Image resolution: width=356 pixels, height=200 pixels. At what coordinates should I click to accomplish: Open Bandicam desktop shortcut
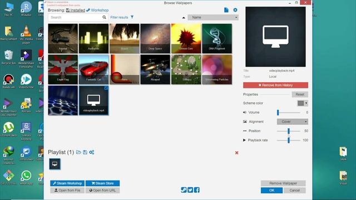tap(8, 81)
